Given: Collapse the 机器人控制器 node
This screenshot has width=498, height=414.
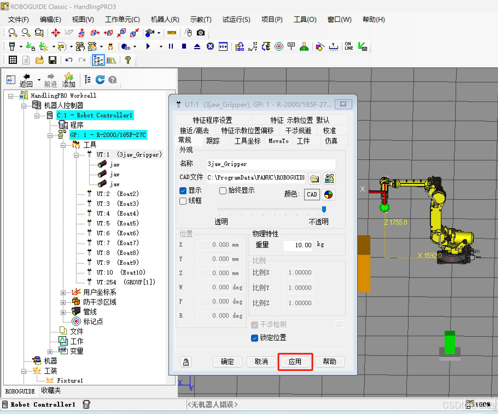Looking at the screenshot, I should (24, 106).
